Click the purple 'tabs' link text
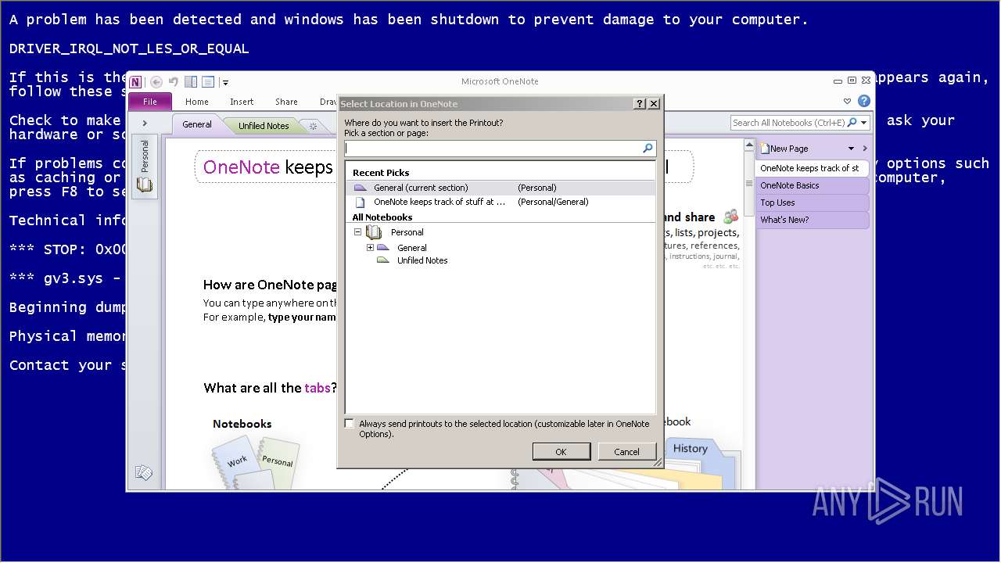The width and height of the screenshot is (1001, 563). (x=317, y=388)
